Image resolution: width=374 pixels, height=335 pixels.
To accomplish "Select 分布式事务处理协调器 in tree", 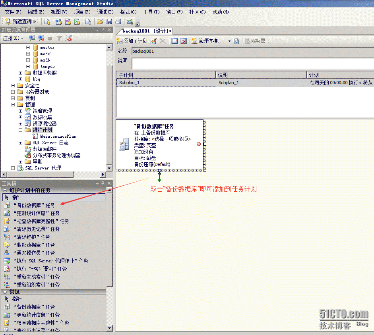I will [x=56, y=155].
